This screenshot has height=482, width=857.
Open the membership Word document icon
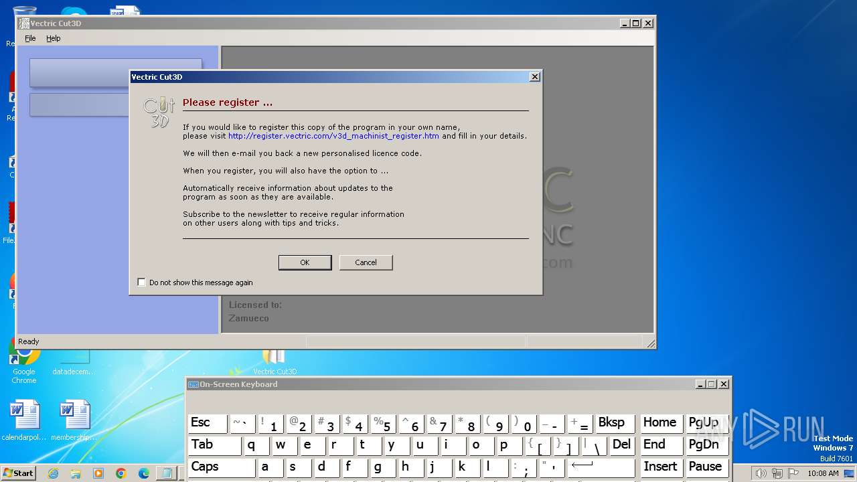coord(74,420)
